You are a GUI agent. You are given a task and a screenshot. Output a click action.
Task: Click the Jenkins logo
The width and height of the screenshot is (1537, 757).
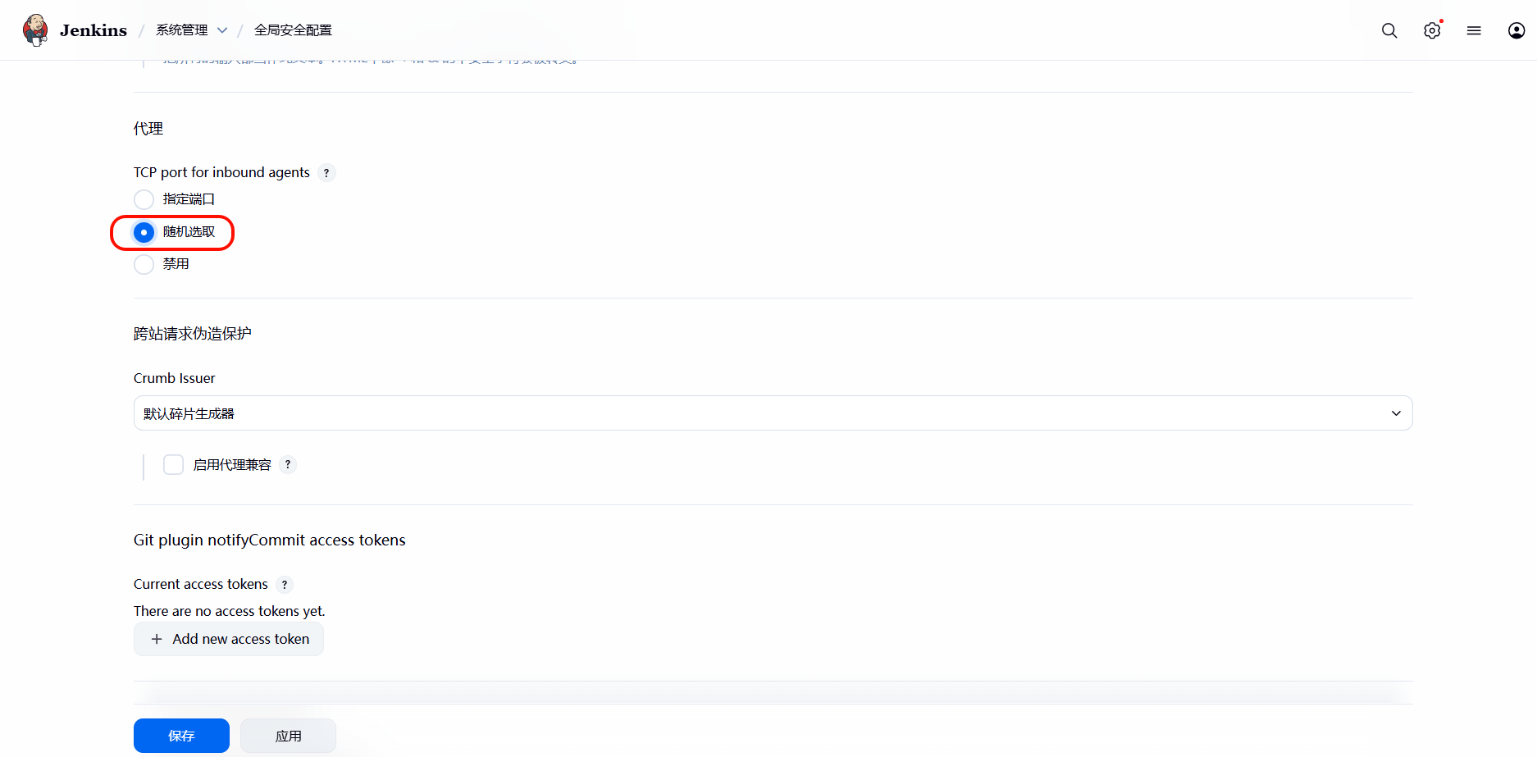coord(35,30)
